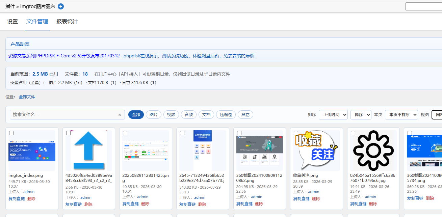Filter files by 视频 type
Viewport: 442px width, 217px height.
coord(171,114)
